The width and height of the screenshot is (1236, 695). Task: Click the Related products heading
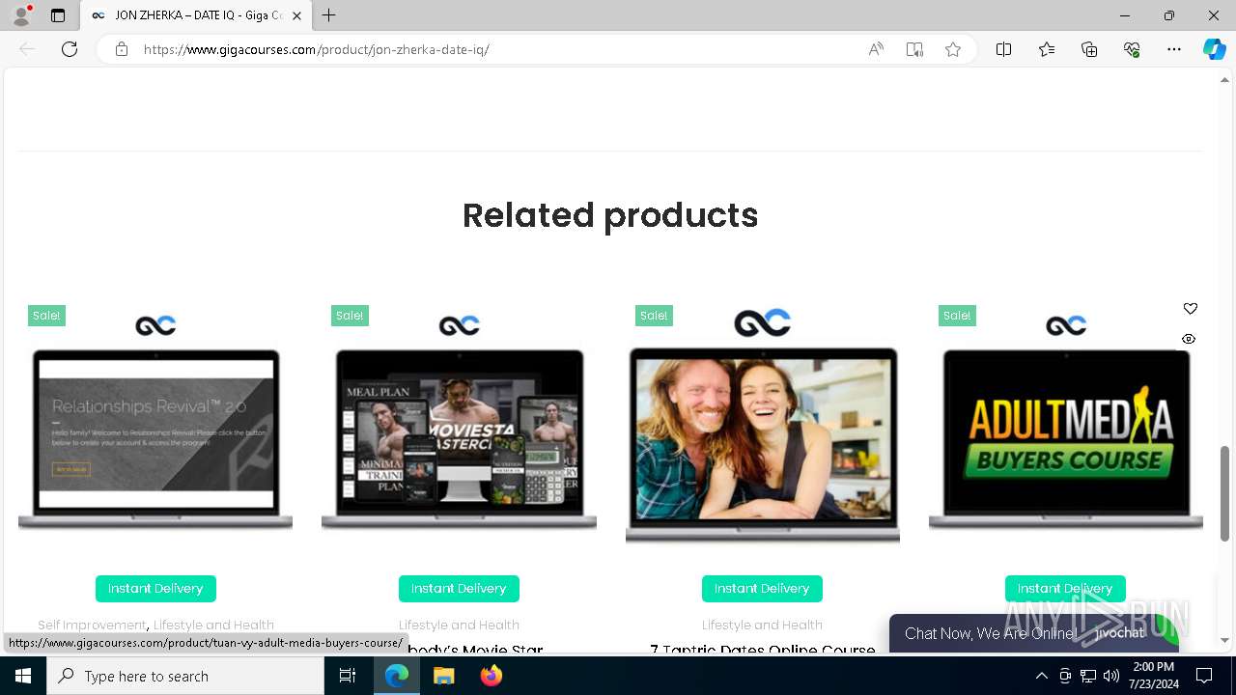pyautogui.click(x=610, y=215)
